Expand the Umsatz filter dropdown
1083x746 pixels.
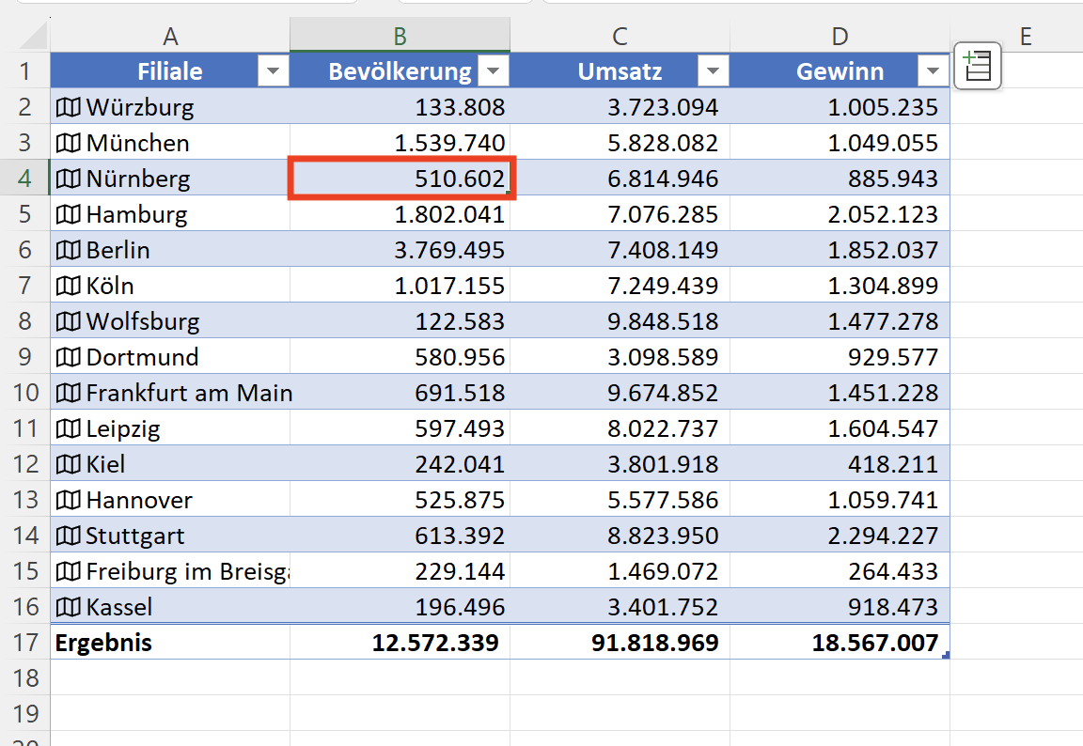click(713, 71)
